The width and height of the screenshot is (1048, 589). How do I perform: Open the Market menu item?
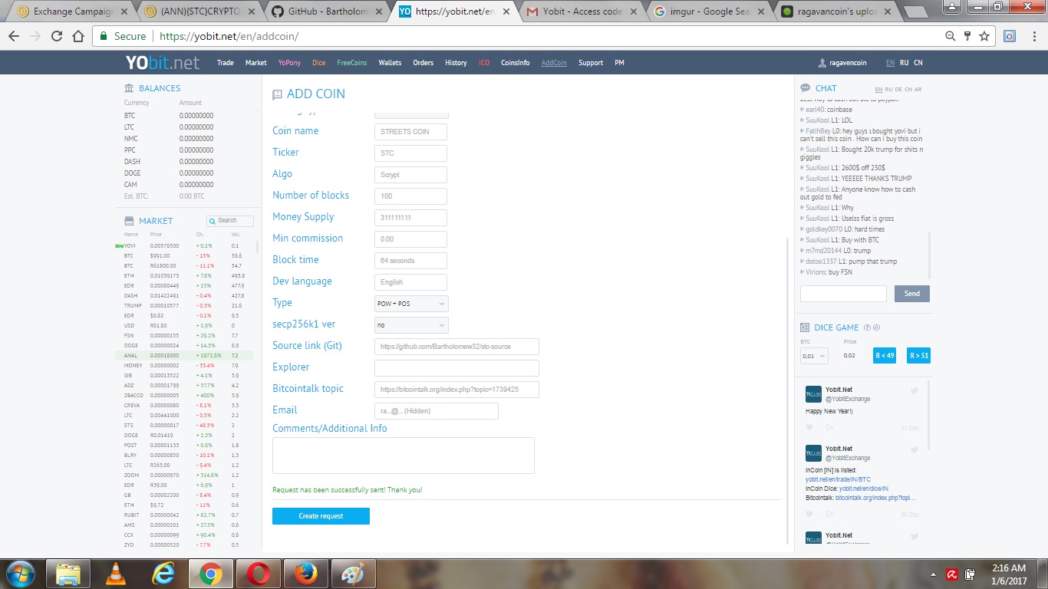256,63
